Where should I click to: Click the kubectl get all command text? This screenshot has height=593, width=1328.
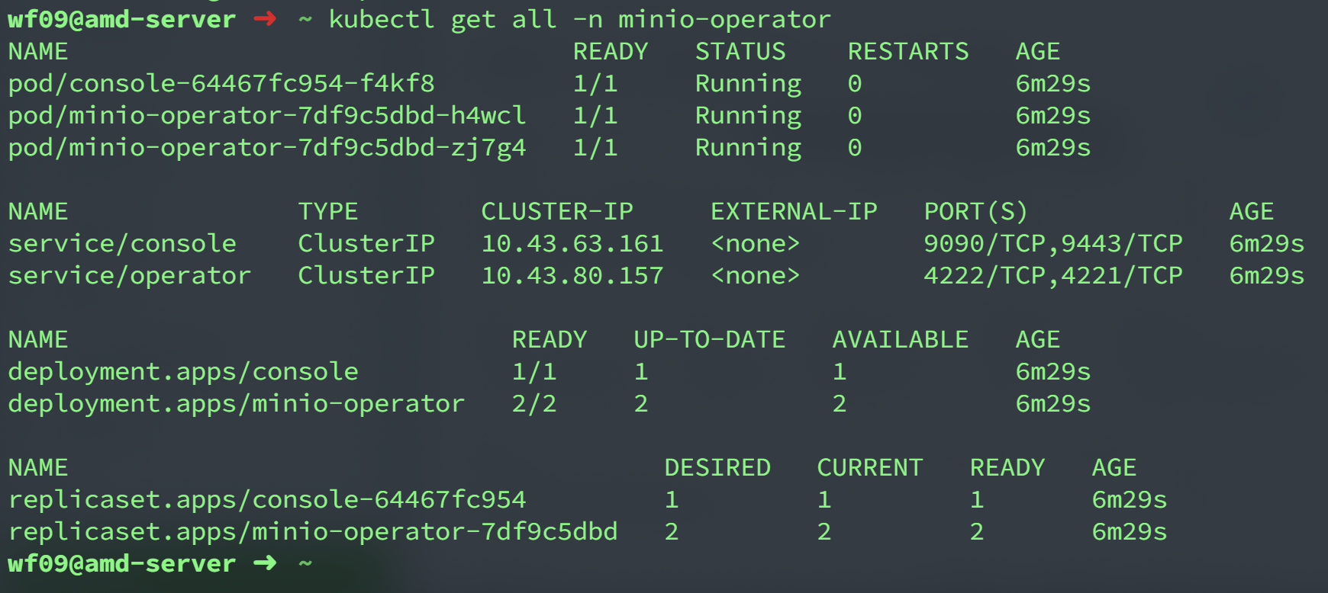[x=579, y=19]
